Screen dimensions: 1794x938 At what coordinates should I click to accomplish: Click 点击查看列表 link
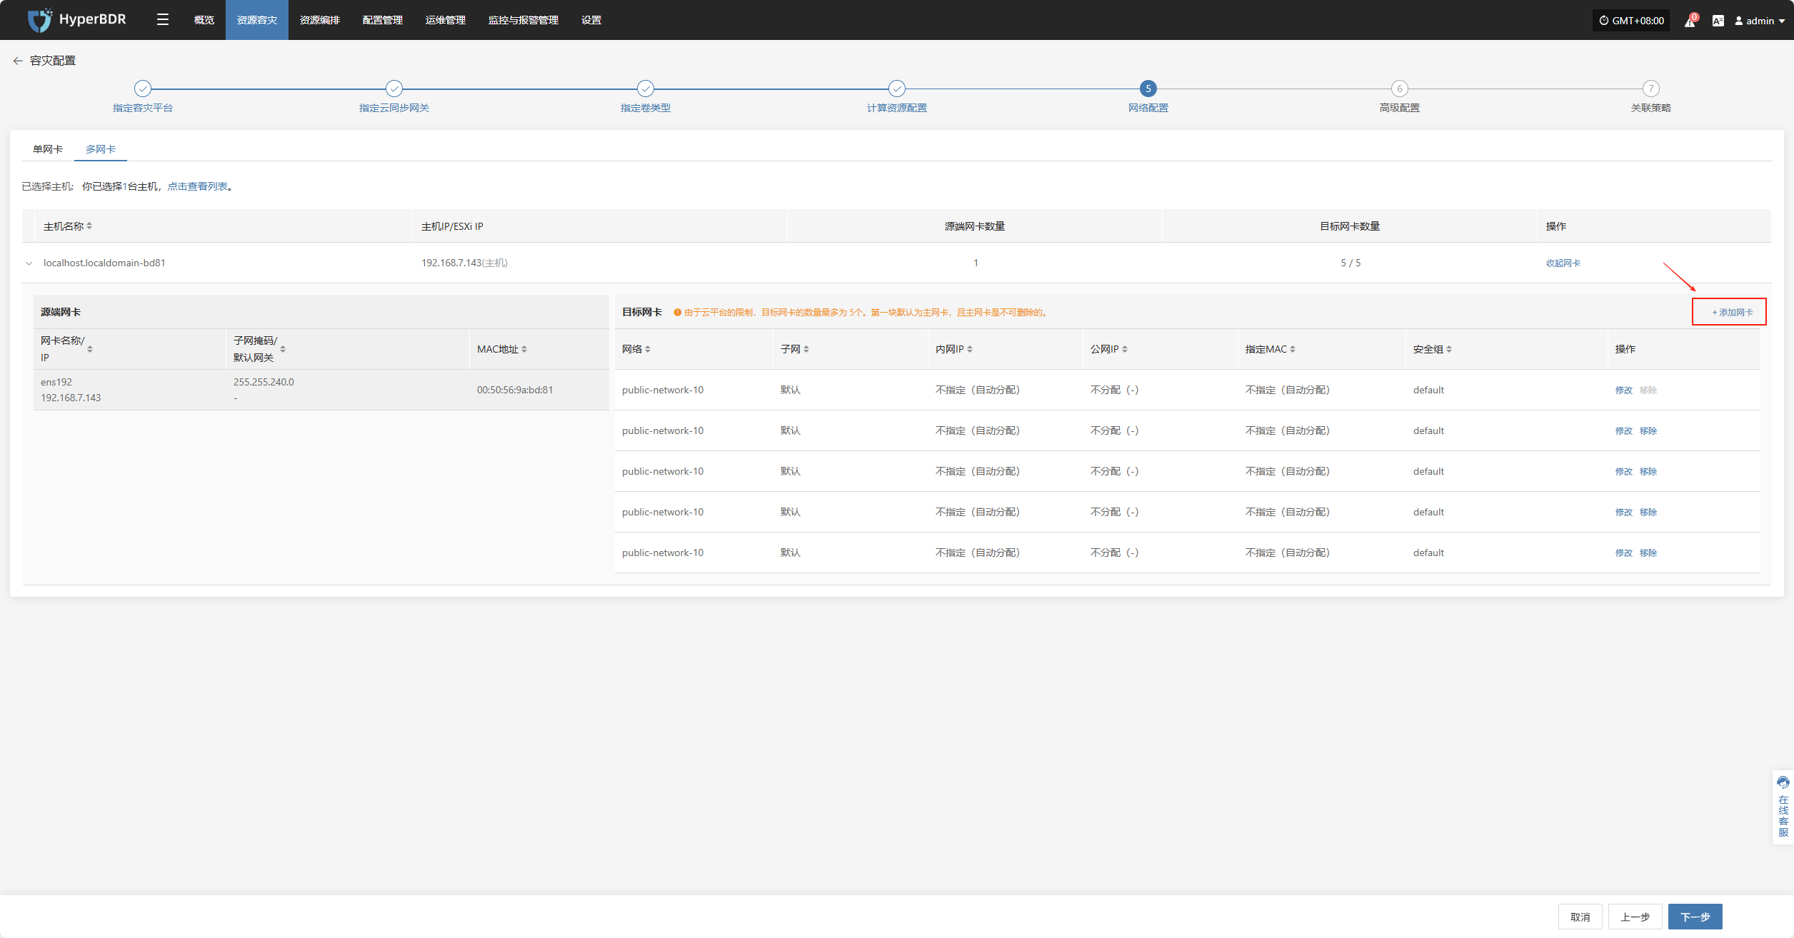197,186
